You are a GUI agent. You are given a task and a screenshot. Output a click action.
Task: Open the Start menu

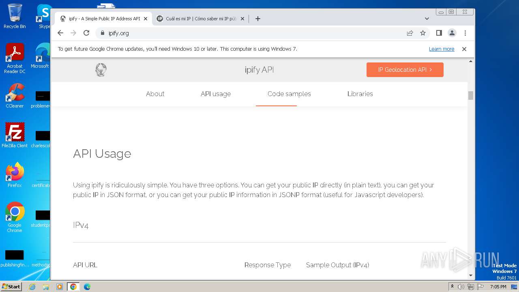click(11, 286)
